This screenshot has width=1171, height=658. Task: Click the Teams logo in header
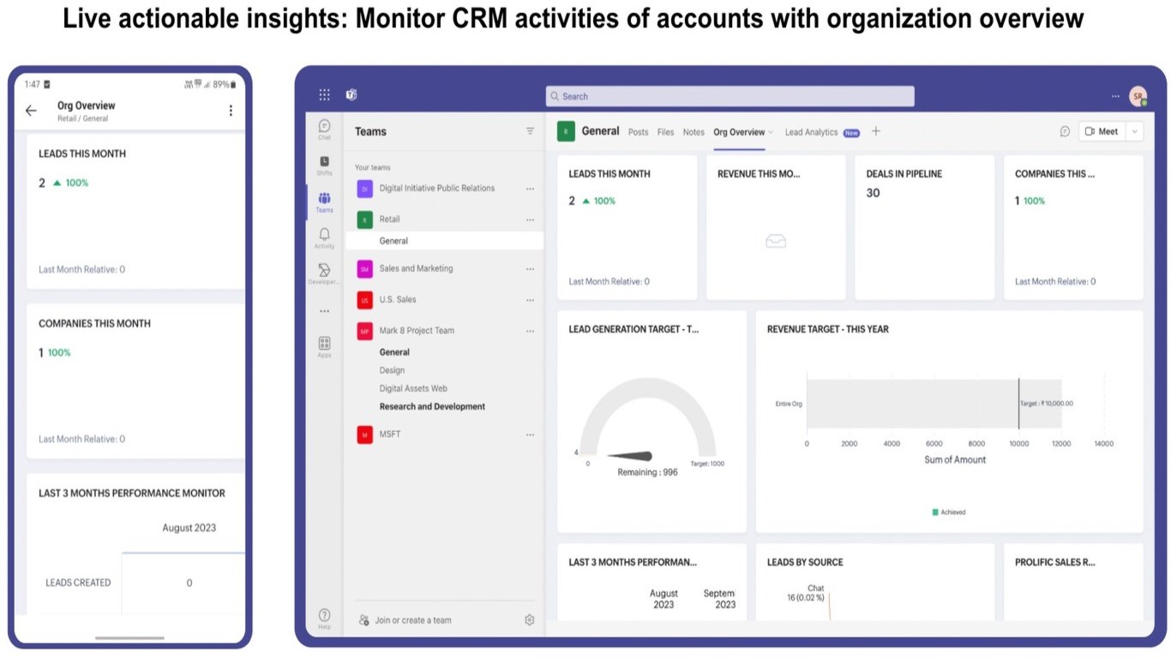coord(351,95)
